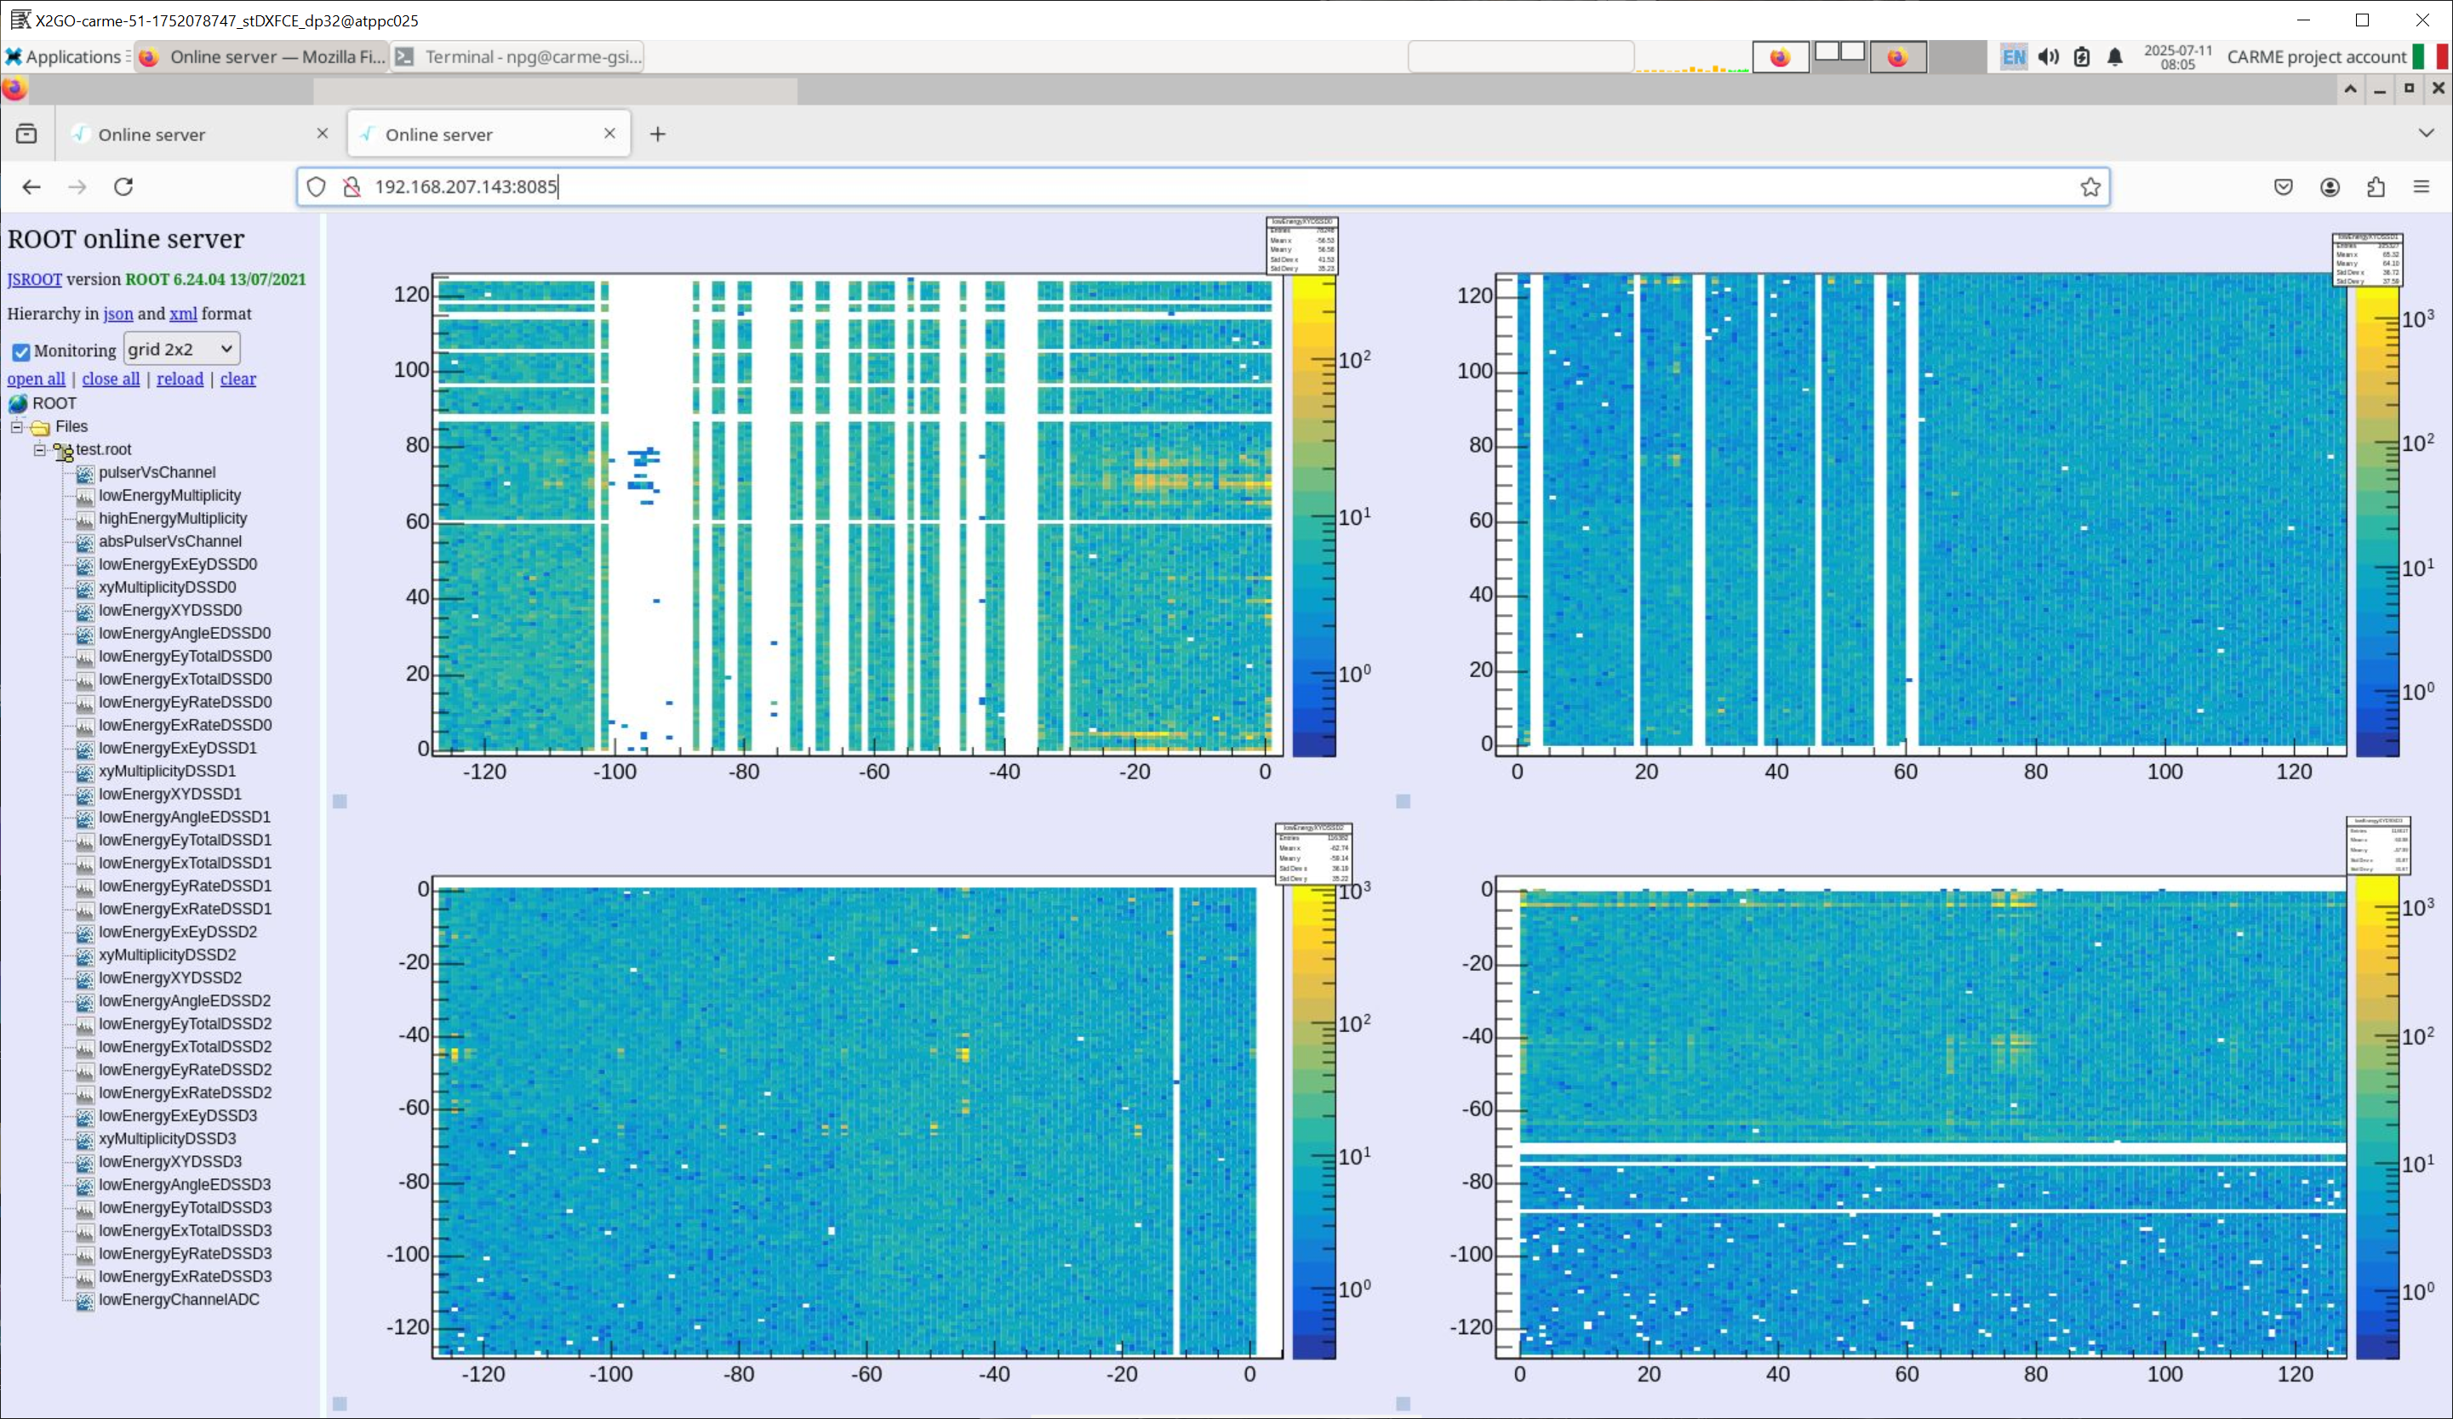Click the bottom-right plot color scale
2453x1419 pixels.
click(x=2376, y=1117)
